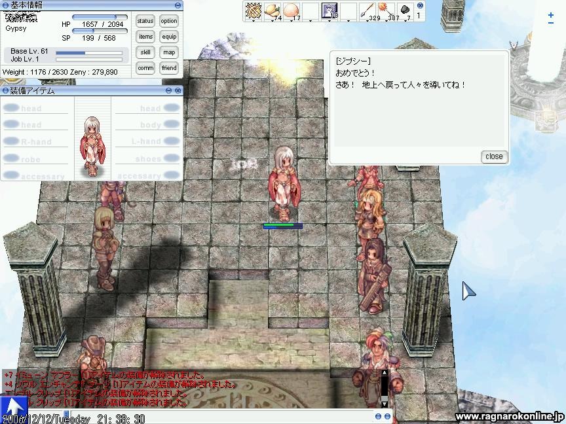Click the Base Lv. experience bar
The height and width of the screenshot is (424, 566).
[89, 53]
